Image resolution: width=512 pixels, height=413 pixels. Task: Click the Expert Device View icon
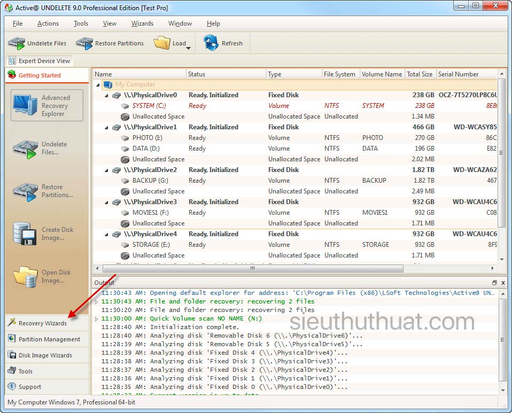point(12,61)
